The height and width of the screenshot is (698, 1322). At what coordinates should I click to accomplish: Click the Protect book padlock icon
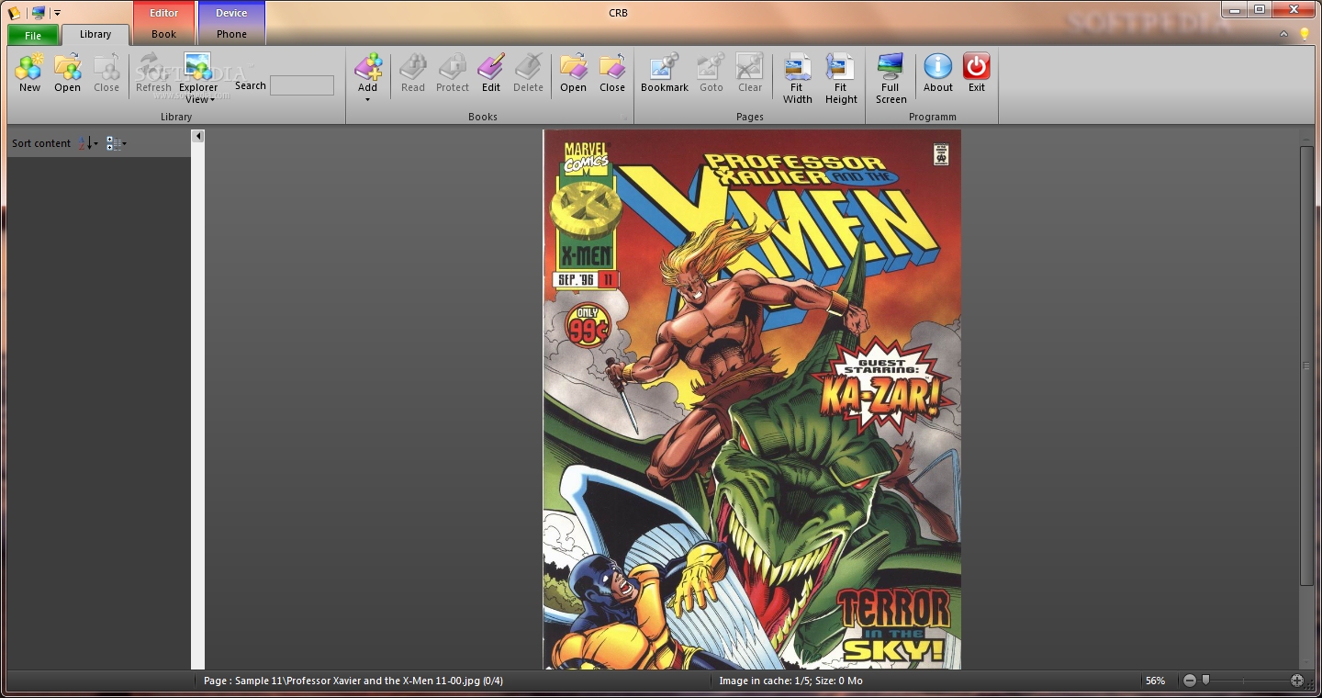click(x=452, y=73)
